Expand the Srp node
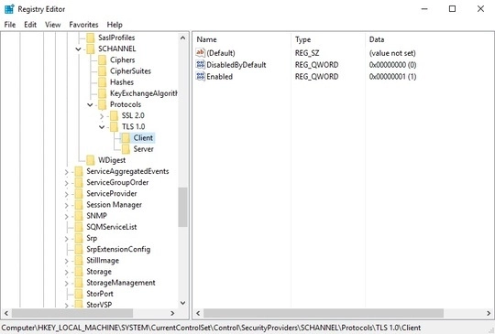Screen dimensions: 495x334 (x=67, y=239)
